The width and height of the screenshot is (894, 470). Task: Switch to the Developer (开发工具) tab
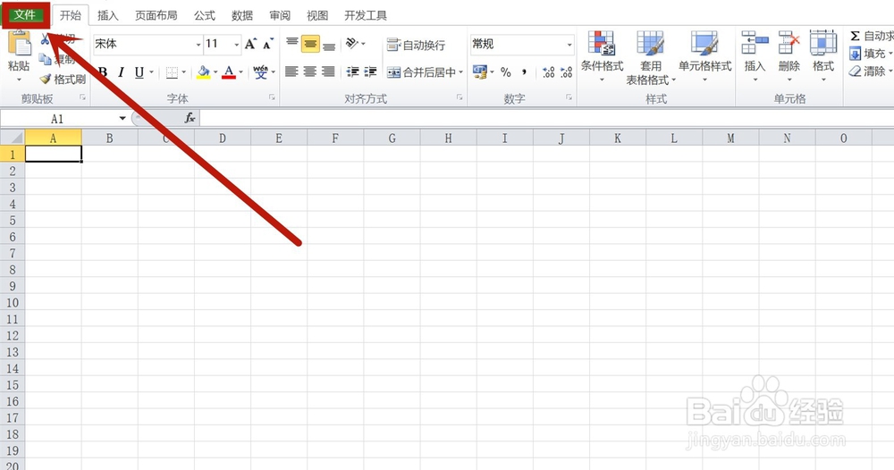coord(366,15)
